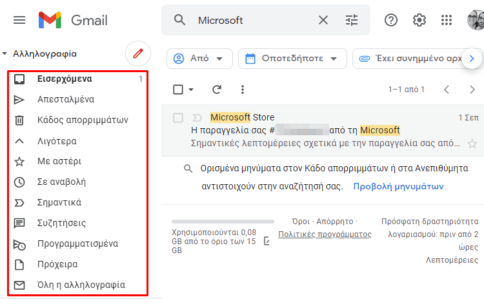Go to next page of results
484x304 pixels.
click(x=472, y=90)
